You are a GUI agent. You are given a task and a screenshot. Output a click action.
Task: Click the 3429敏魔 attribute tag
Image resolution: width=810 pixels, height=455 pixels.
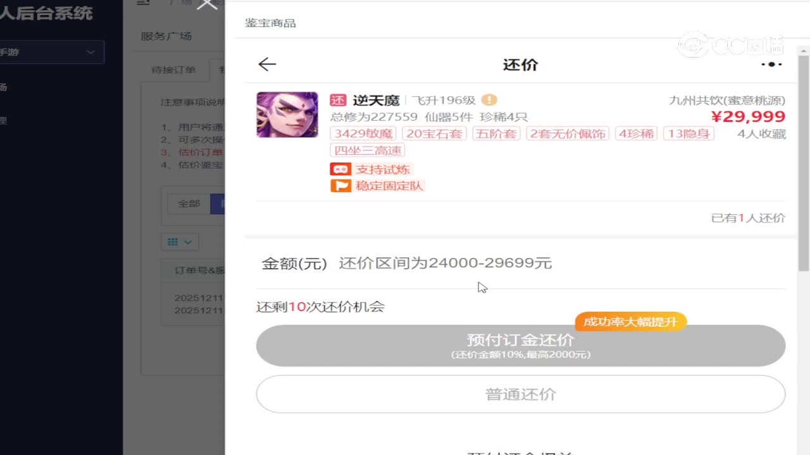(x=362, y=133)
